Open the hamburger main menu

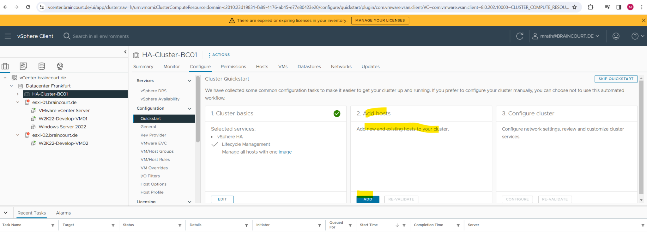click(8, 36)
